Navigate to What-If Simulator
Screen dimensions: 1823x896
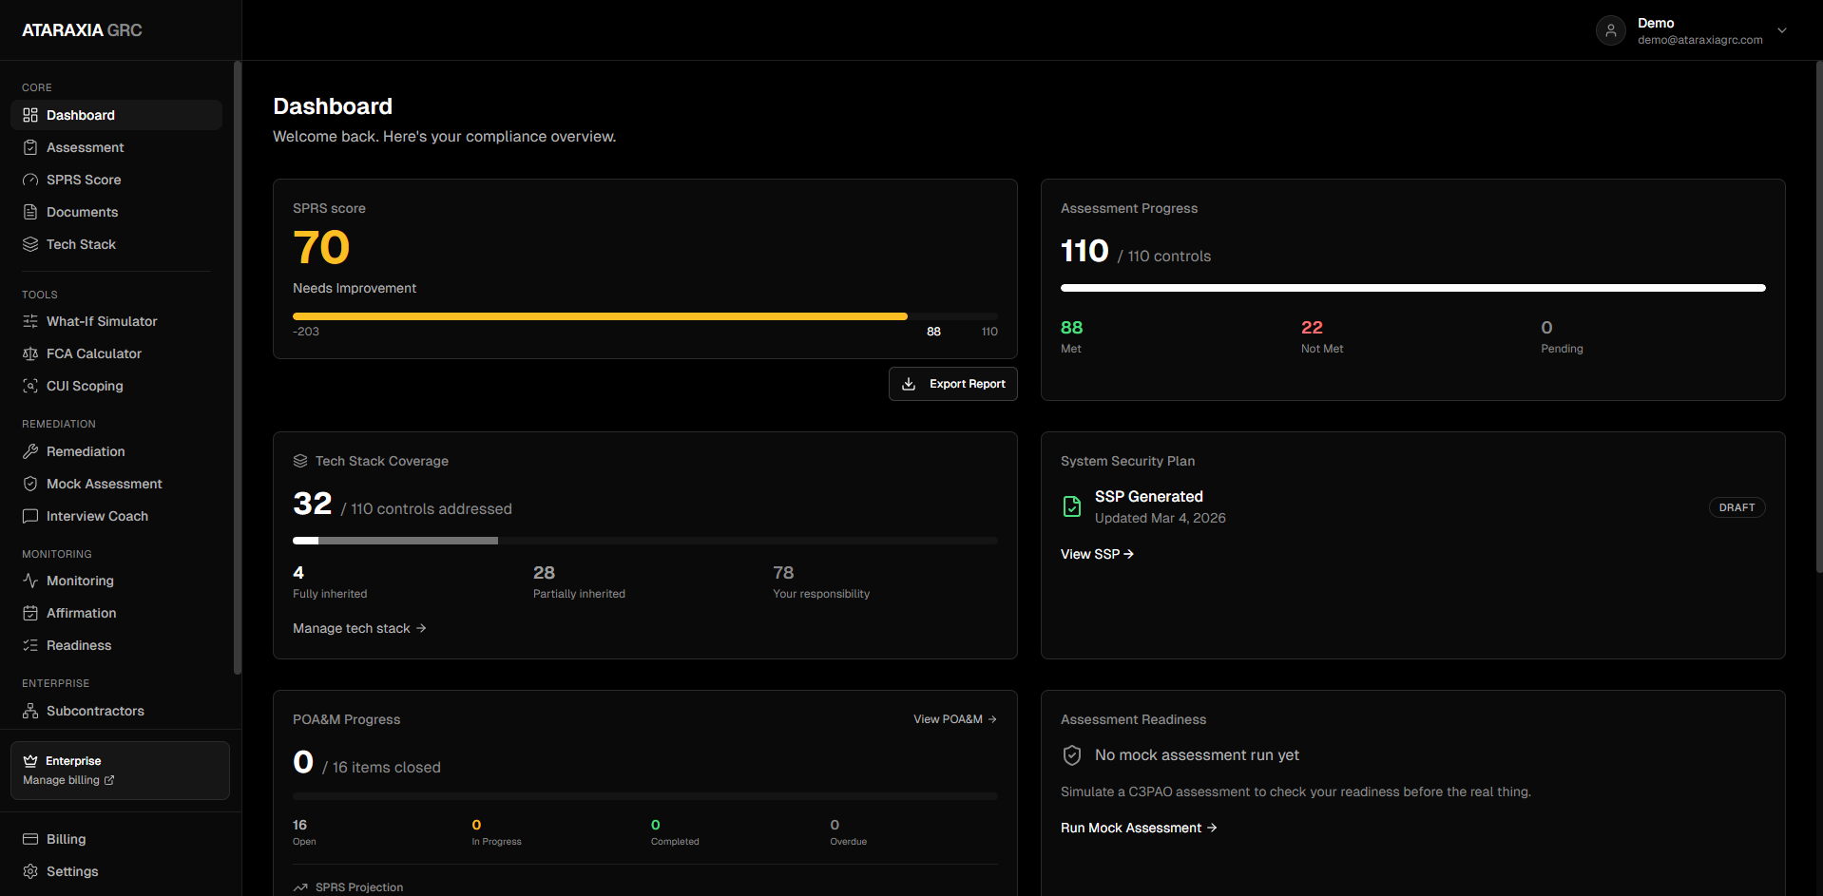[117, 321]
